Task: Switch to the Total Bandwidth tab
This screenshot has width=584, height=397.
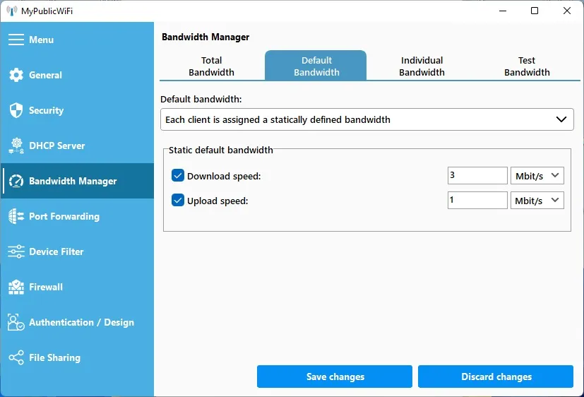Action: coord(211,66)
